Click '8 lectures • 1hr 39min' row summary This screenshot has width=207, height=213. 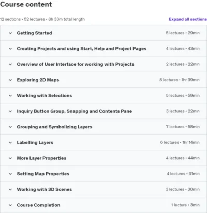[180, 80]
